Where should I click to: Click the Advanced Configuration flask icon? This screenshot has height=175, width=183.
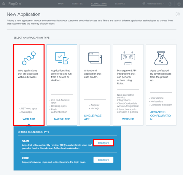point(161,58)
